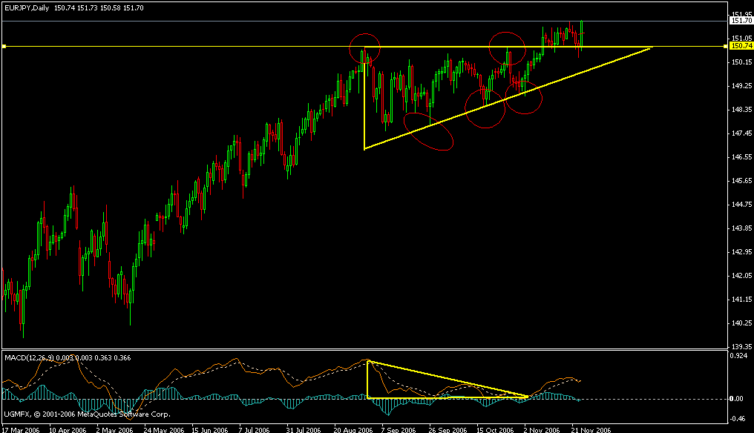Click the 140.25 price axis value
The image size is (754, 433).
(742, 323)
